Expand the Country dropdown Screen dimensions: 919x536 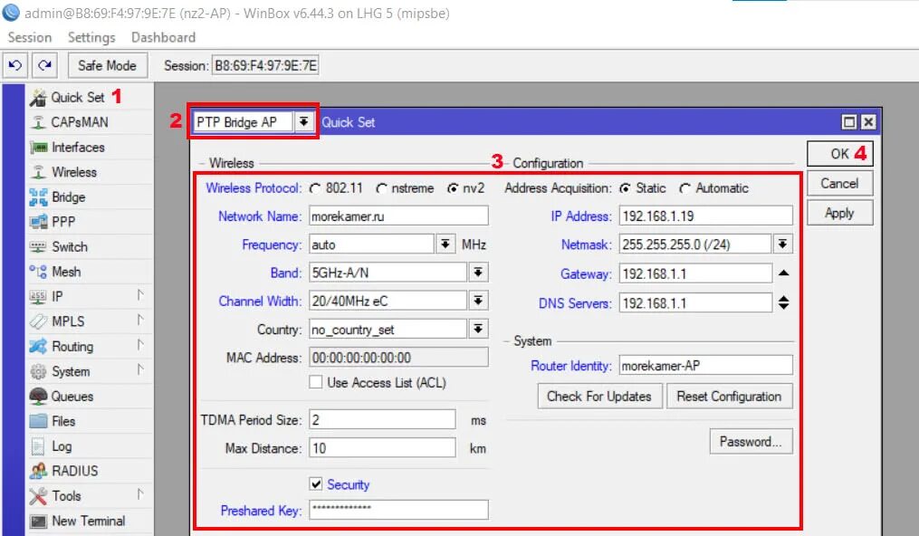point(478,329)
